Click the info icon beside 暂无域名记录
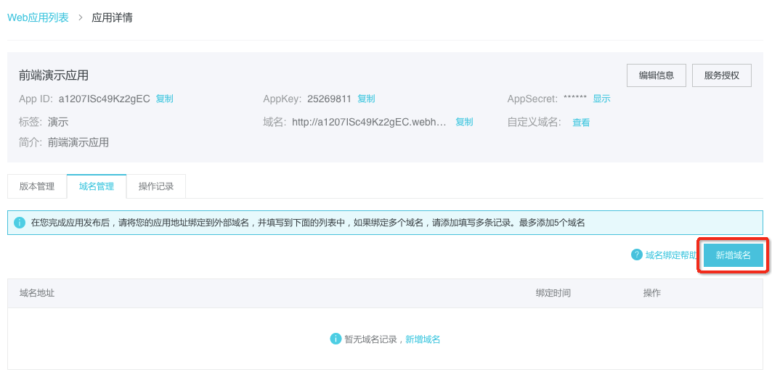This screenshot has width=772, height=380. [x=336, y=339]
